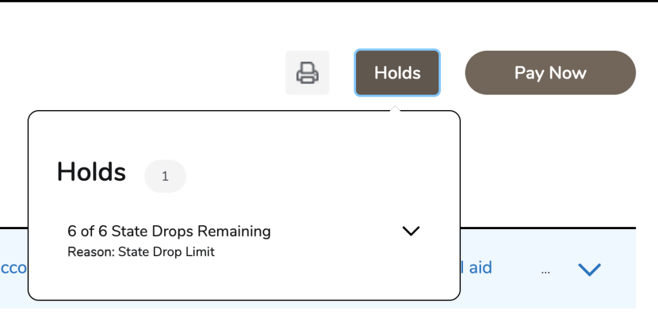Print the page using the printer button
Screen dimensions: 658x314
307,73
